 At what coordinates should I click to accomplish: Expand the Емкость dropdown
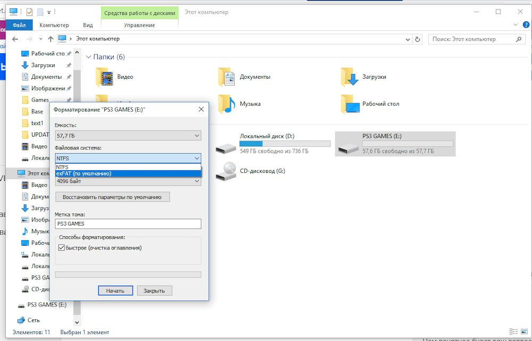point(128,136)
